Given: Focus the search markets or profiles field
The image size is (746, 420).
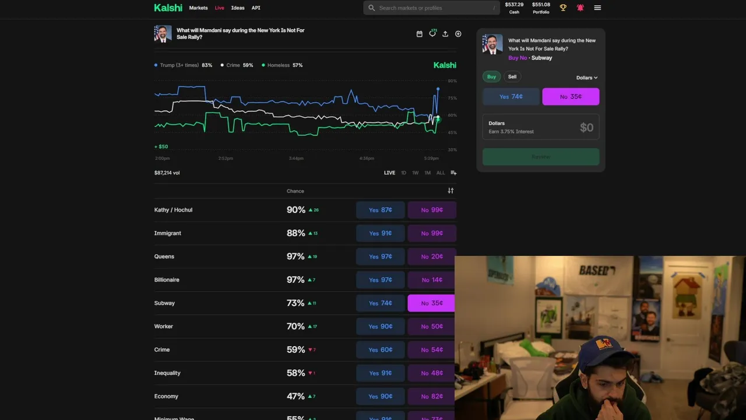Looking at the screenshot, I should coord(432,8).
